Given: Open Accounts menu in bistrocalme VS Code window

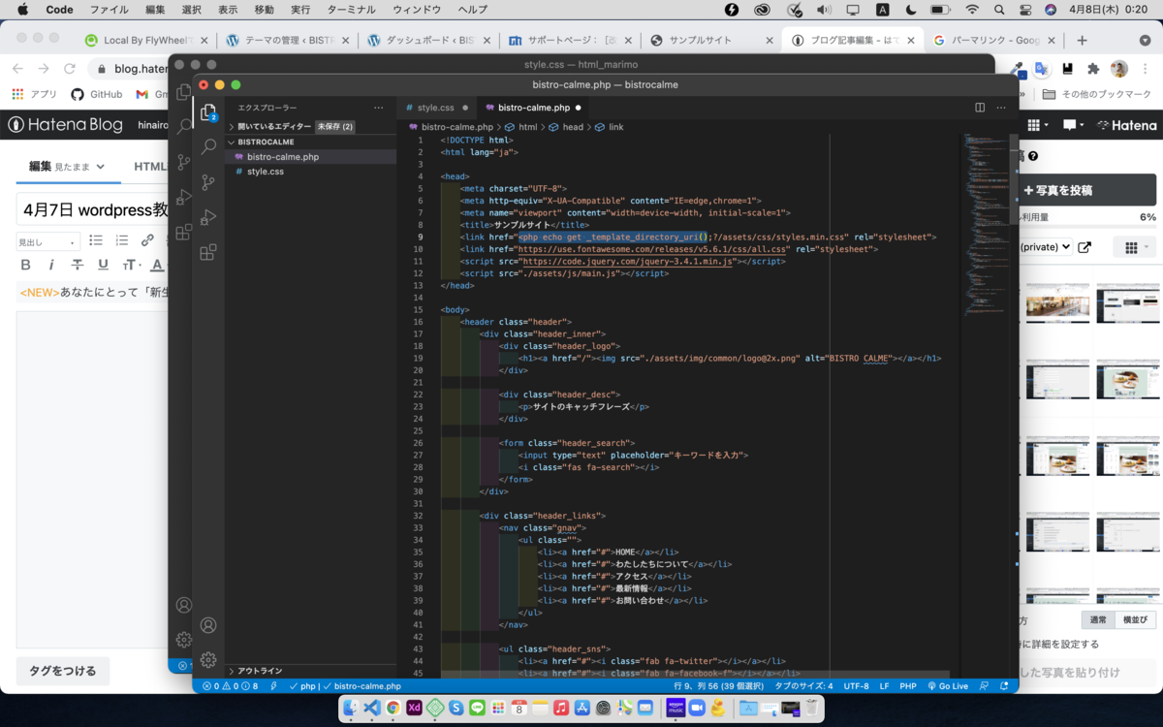Looking at the screenshot, I should (208, 625).
